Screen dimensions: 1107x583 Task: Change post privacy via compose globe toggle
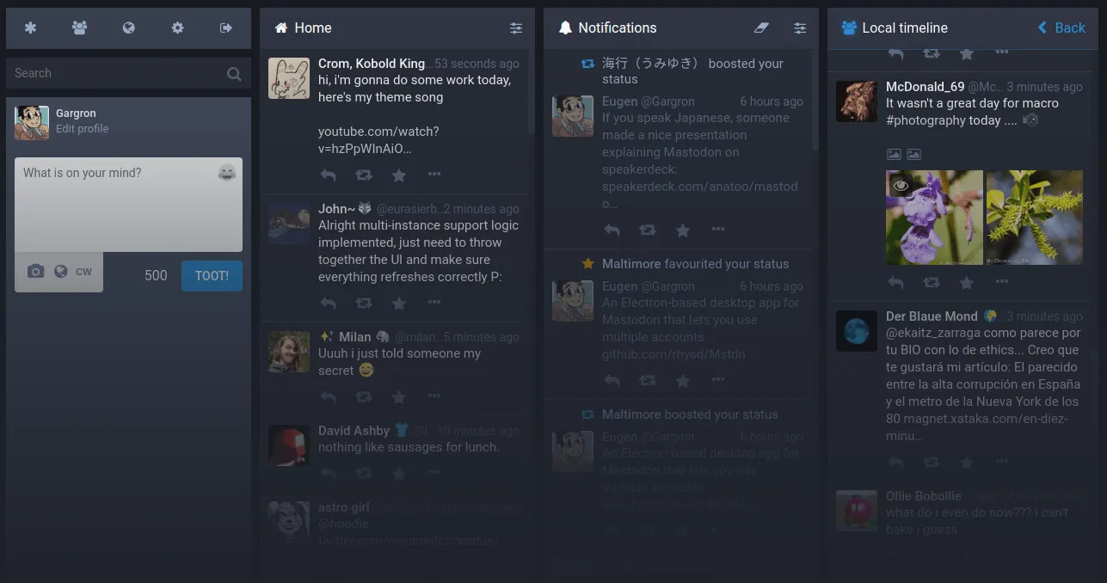pyautogui.click(x=59, y=270)
